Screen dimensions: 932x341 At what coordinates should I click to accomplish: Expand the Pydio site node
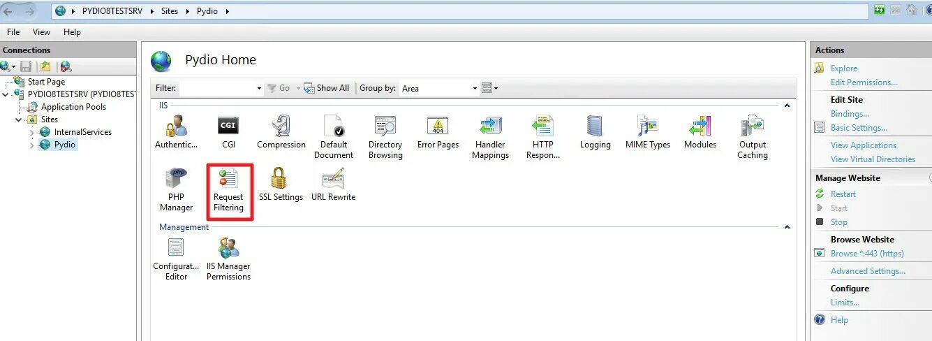[31, 145]
